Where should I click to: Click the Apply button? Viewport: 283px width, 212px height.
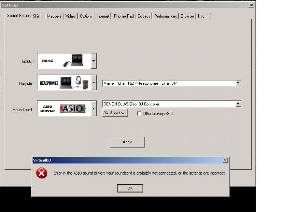[127, 142]
